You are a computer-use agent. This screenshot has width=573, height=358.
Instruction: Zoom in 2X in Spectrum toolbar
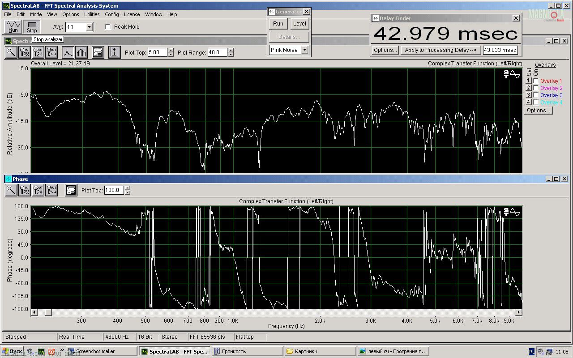24,52
